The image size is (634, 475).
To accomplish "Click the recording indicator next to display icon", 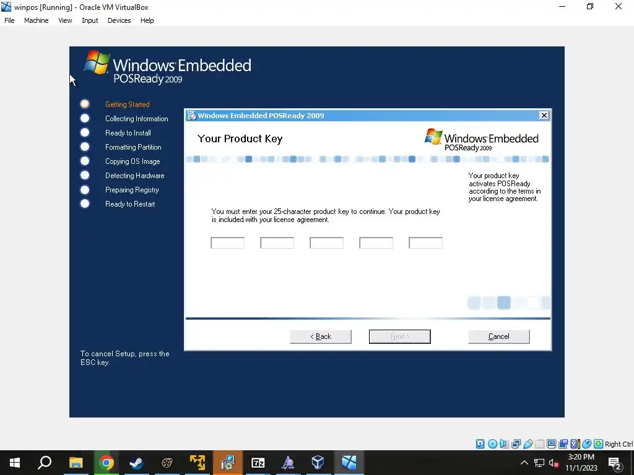I will point(563,444).
